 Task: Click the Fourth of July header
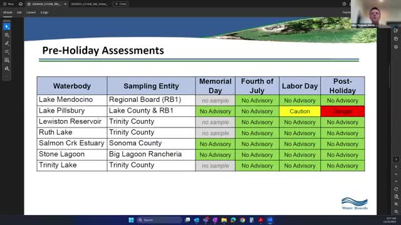click(x=257, y=86)
